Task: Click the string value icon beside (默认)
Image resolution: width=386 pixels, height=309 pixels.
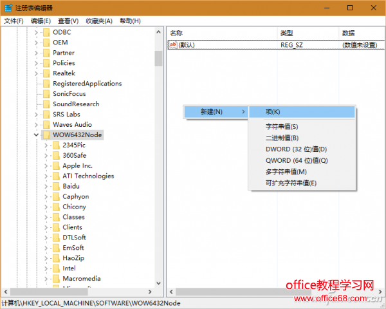Action: coord(173,45)
